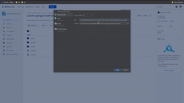The image size is (184, 103).
Task: Click the Invite button on repository page
Action: click(139, 15)
